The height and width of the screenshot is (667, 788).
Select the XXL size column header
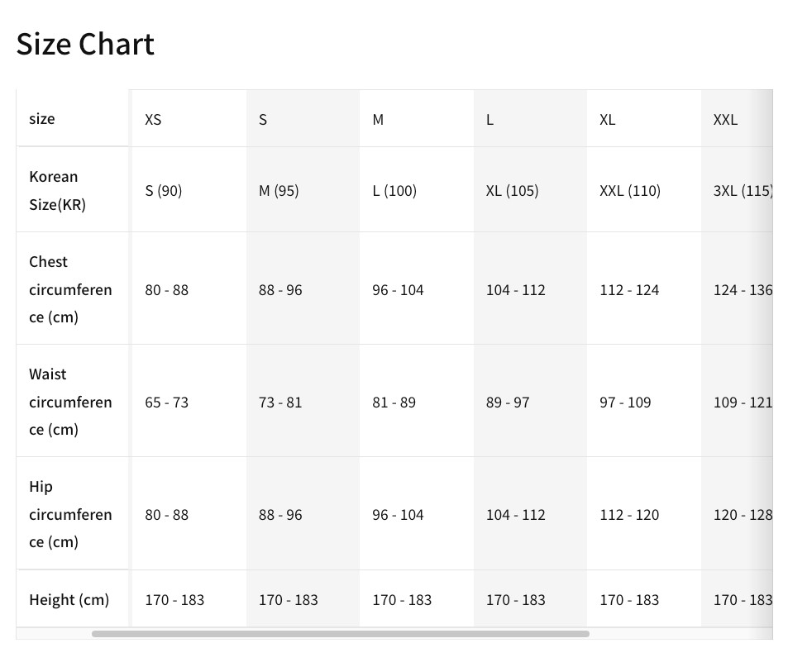click(725, 120)
